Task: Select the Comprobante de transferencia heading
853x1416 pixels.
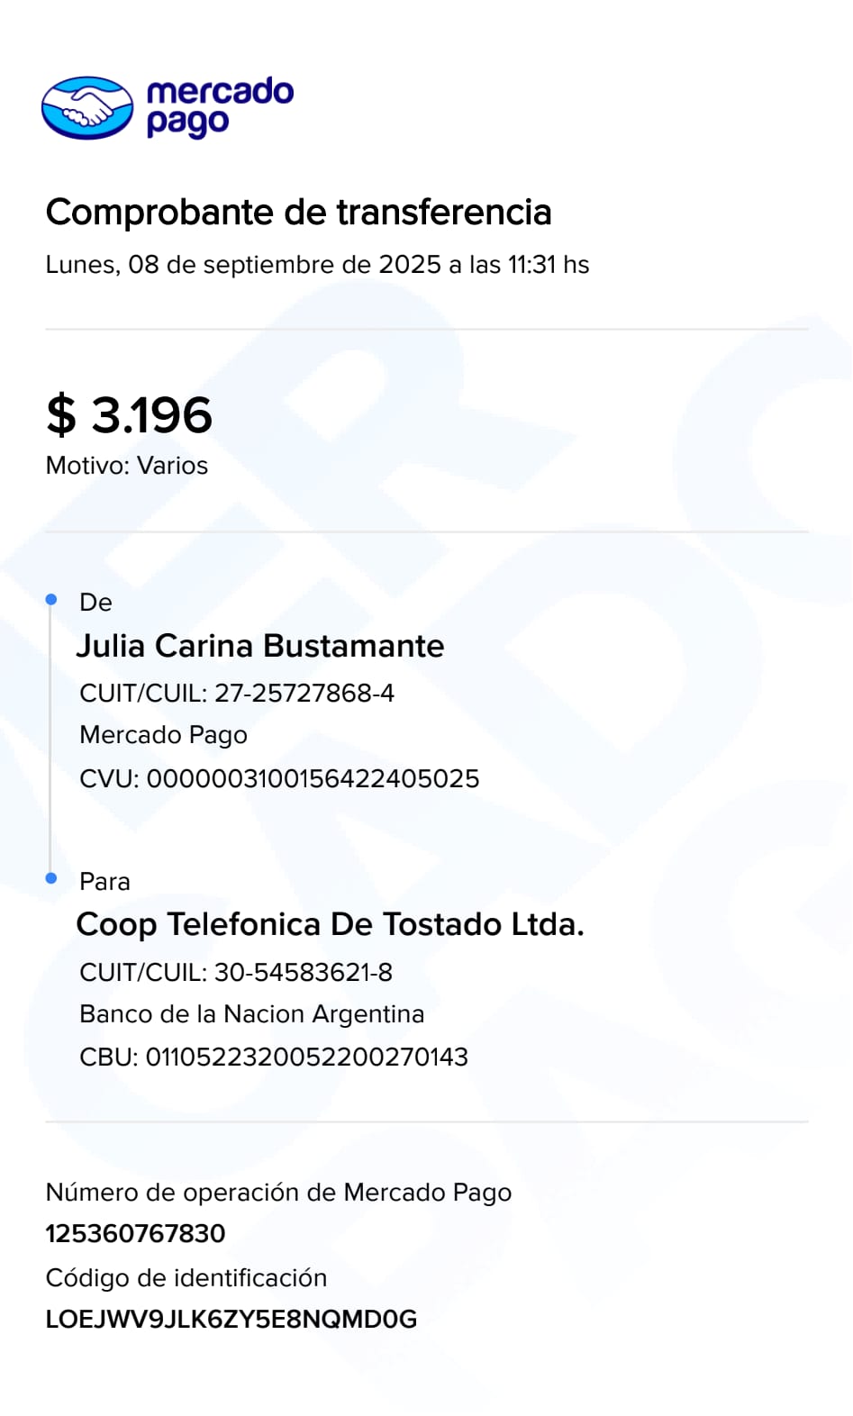Action: tap(298, 213)
